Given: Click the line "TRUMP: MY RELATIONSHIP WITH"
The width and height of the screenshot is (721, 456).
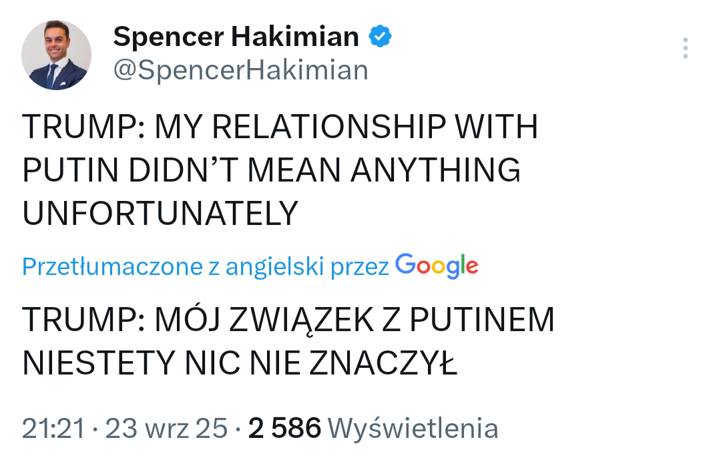Looking at the screenshot, I should 280,128.
